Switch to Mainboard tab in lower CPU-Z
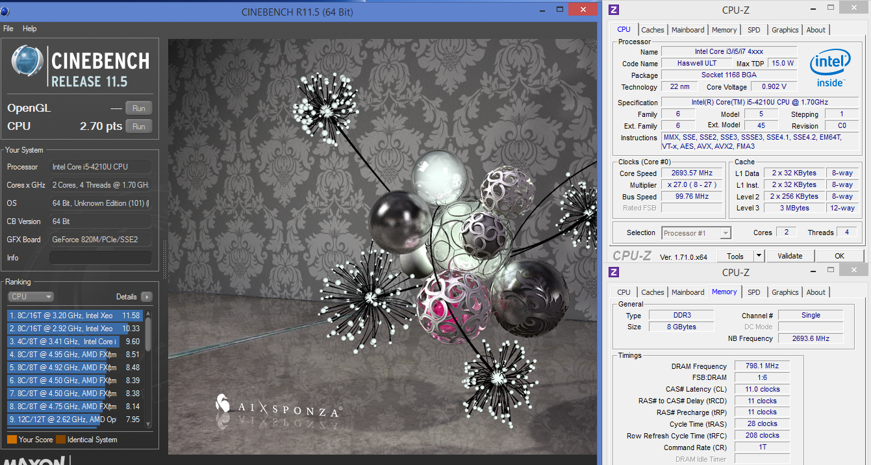 [688, 292]
